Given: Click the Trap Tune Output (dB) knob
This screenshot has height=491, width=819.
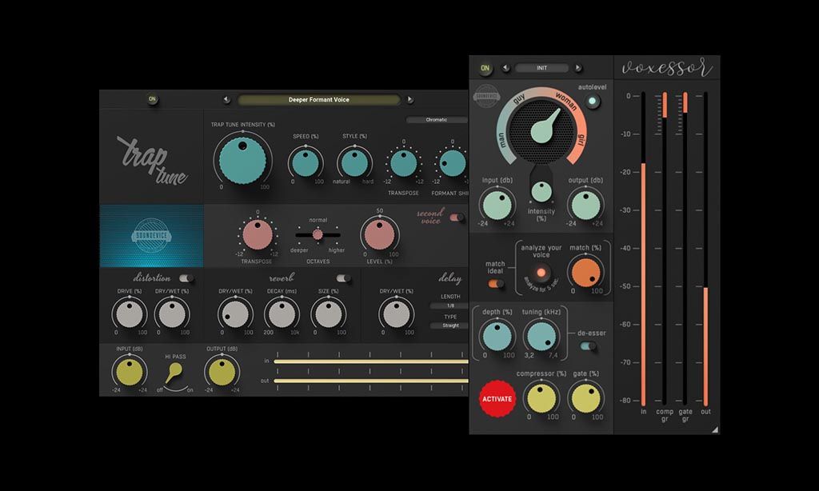Looking at the screenshot, I should 222,372.
